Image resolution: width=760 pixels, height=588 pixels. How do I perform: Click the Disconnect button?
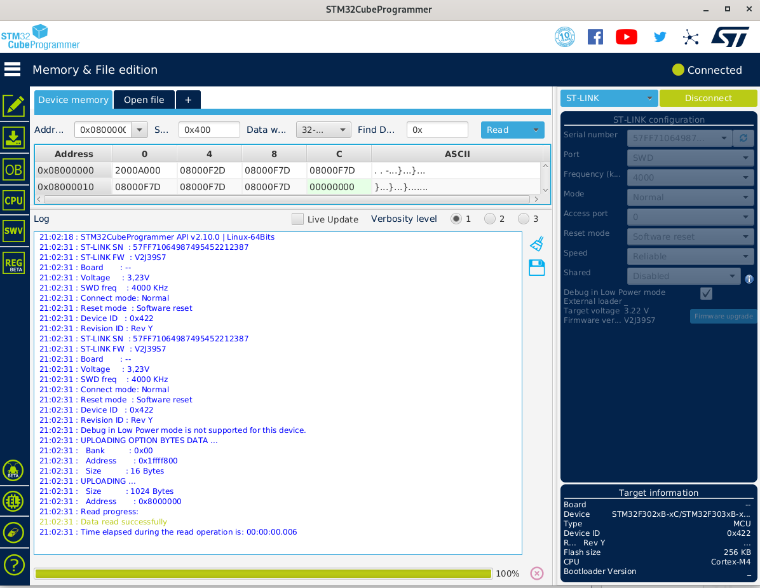[x=708, y=98]
